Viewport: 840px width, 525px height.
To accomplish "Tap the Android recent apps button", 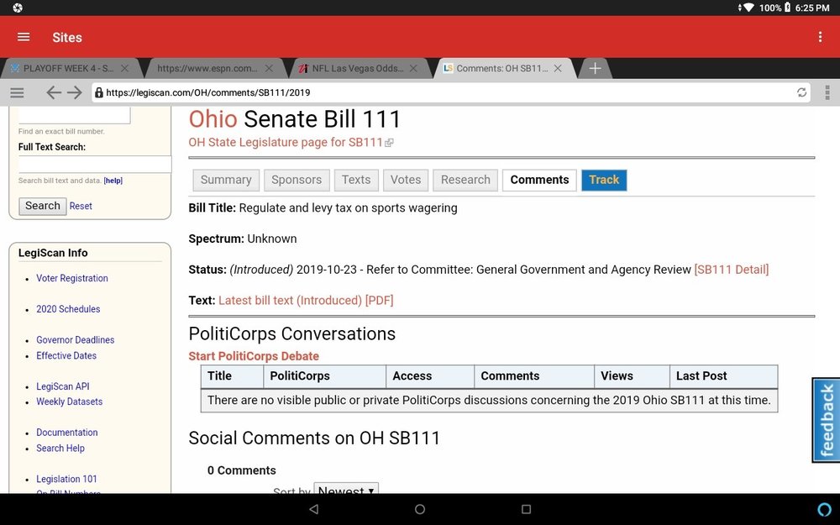I will (526, 509).
